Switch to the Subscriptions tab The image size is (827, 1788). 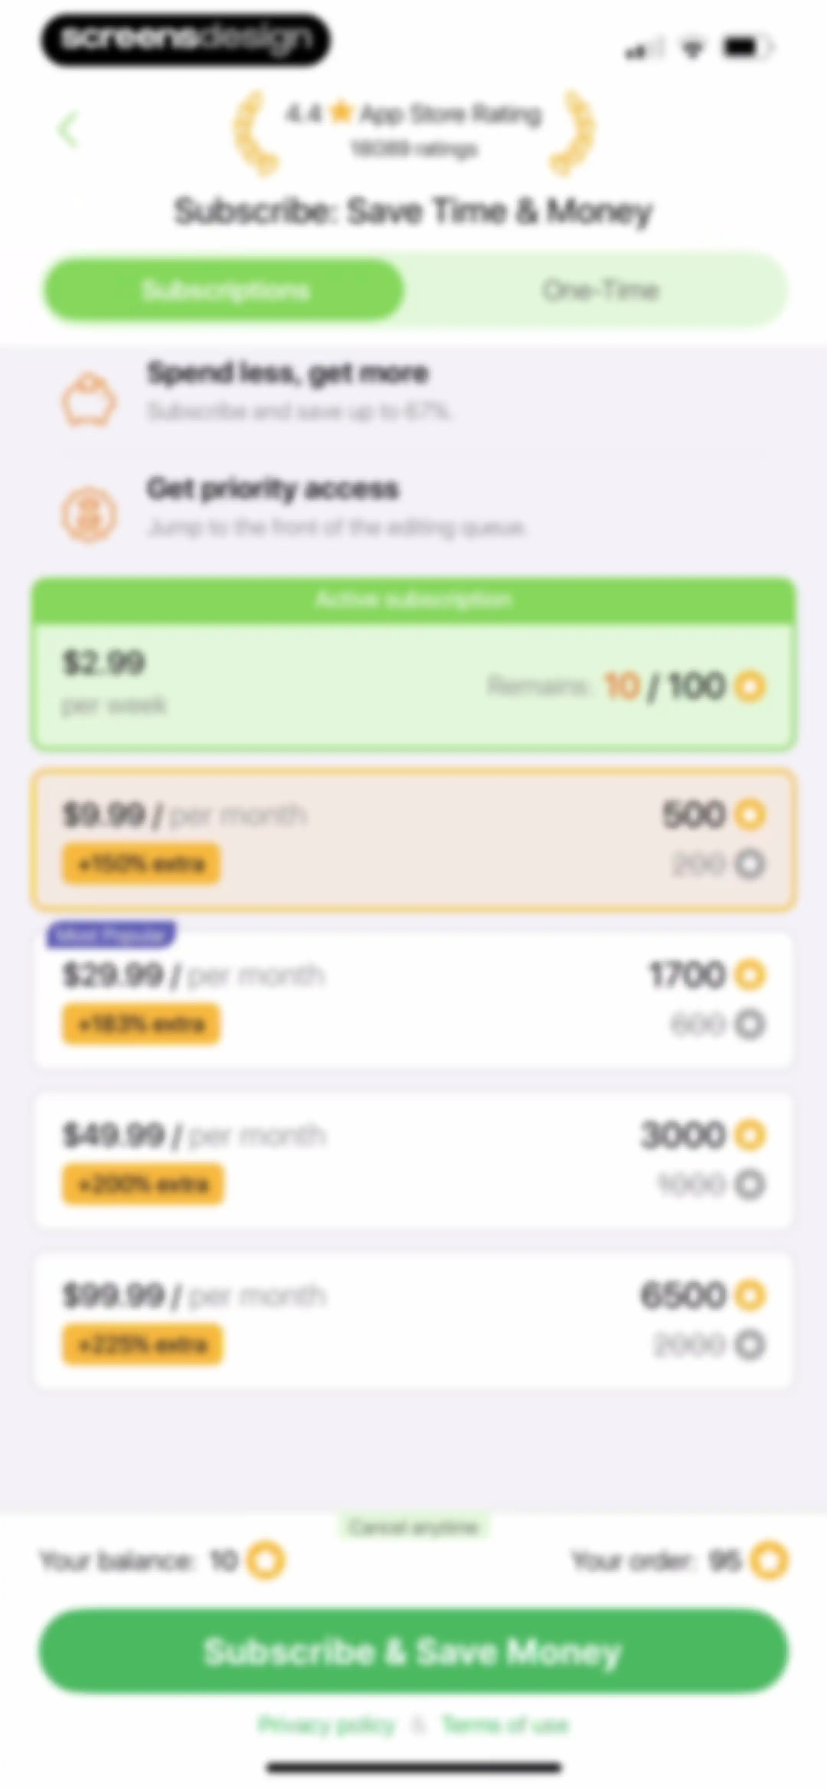click(x=224, y=290)
